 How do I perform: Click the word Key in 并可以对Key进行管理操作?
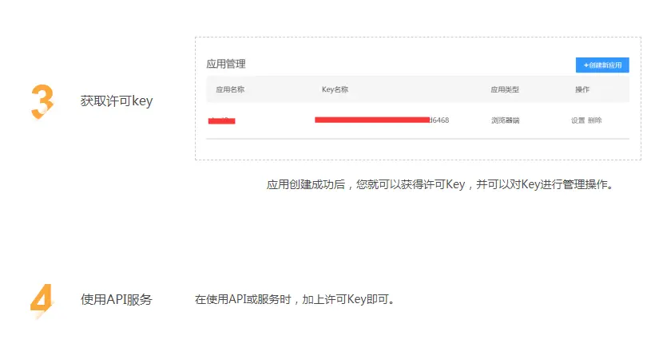(x=530, y=185)
